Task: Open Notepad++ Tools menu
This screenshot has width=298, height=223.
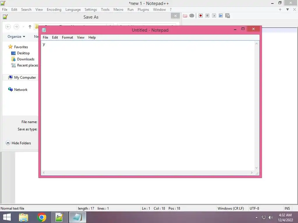Action: (x=105, y=10)
